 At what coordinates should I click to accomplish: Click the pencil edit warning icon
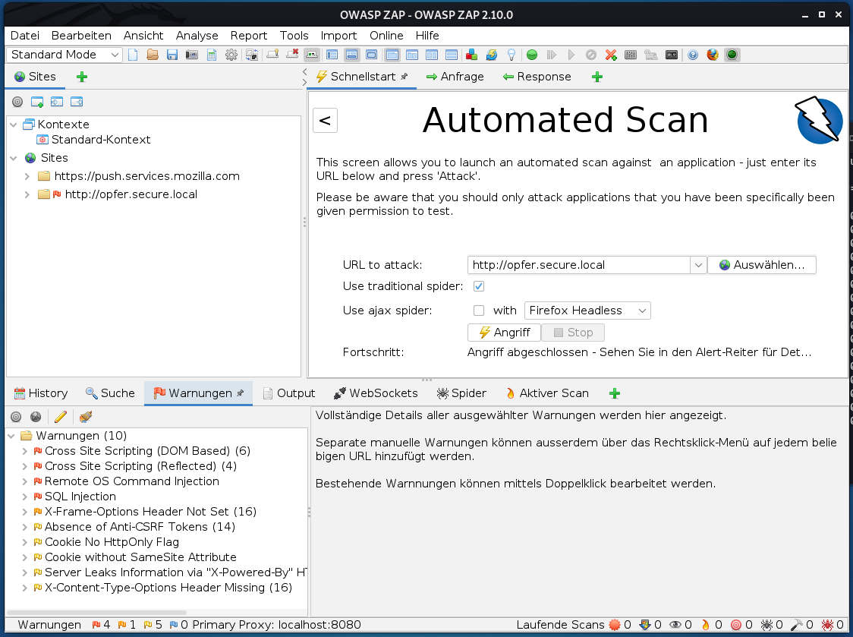tap(61, 417)
